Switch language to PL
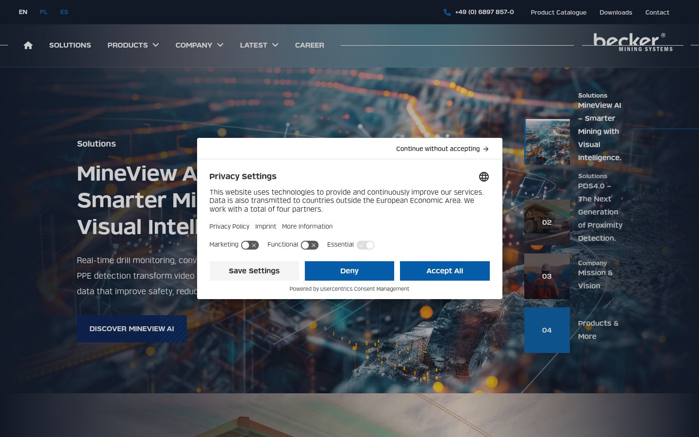The width and height of the screenshot is (699, 437). click(x=44, y=12)
